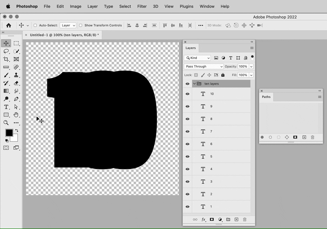The height and width of the screenshot is (229, 327).
Task: Select the Hand tool
Action: point(16,115)
